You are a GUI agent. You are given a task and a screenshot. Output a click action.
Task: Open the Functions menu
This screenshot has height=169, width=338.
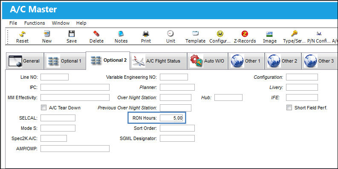35,23
